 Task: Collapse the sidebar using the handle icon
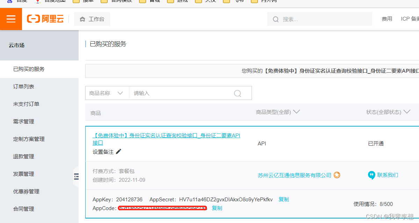tap(76, 176)
